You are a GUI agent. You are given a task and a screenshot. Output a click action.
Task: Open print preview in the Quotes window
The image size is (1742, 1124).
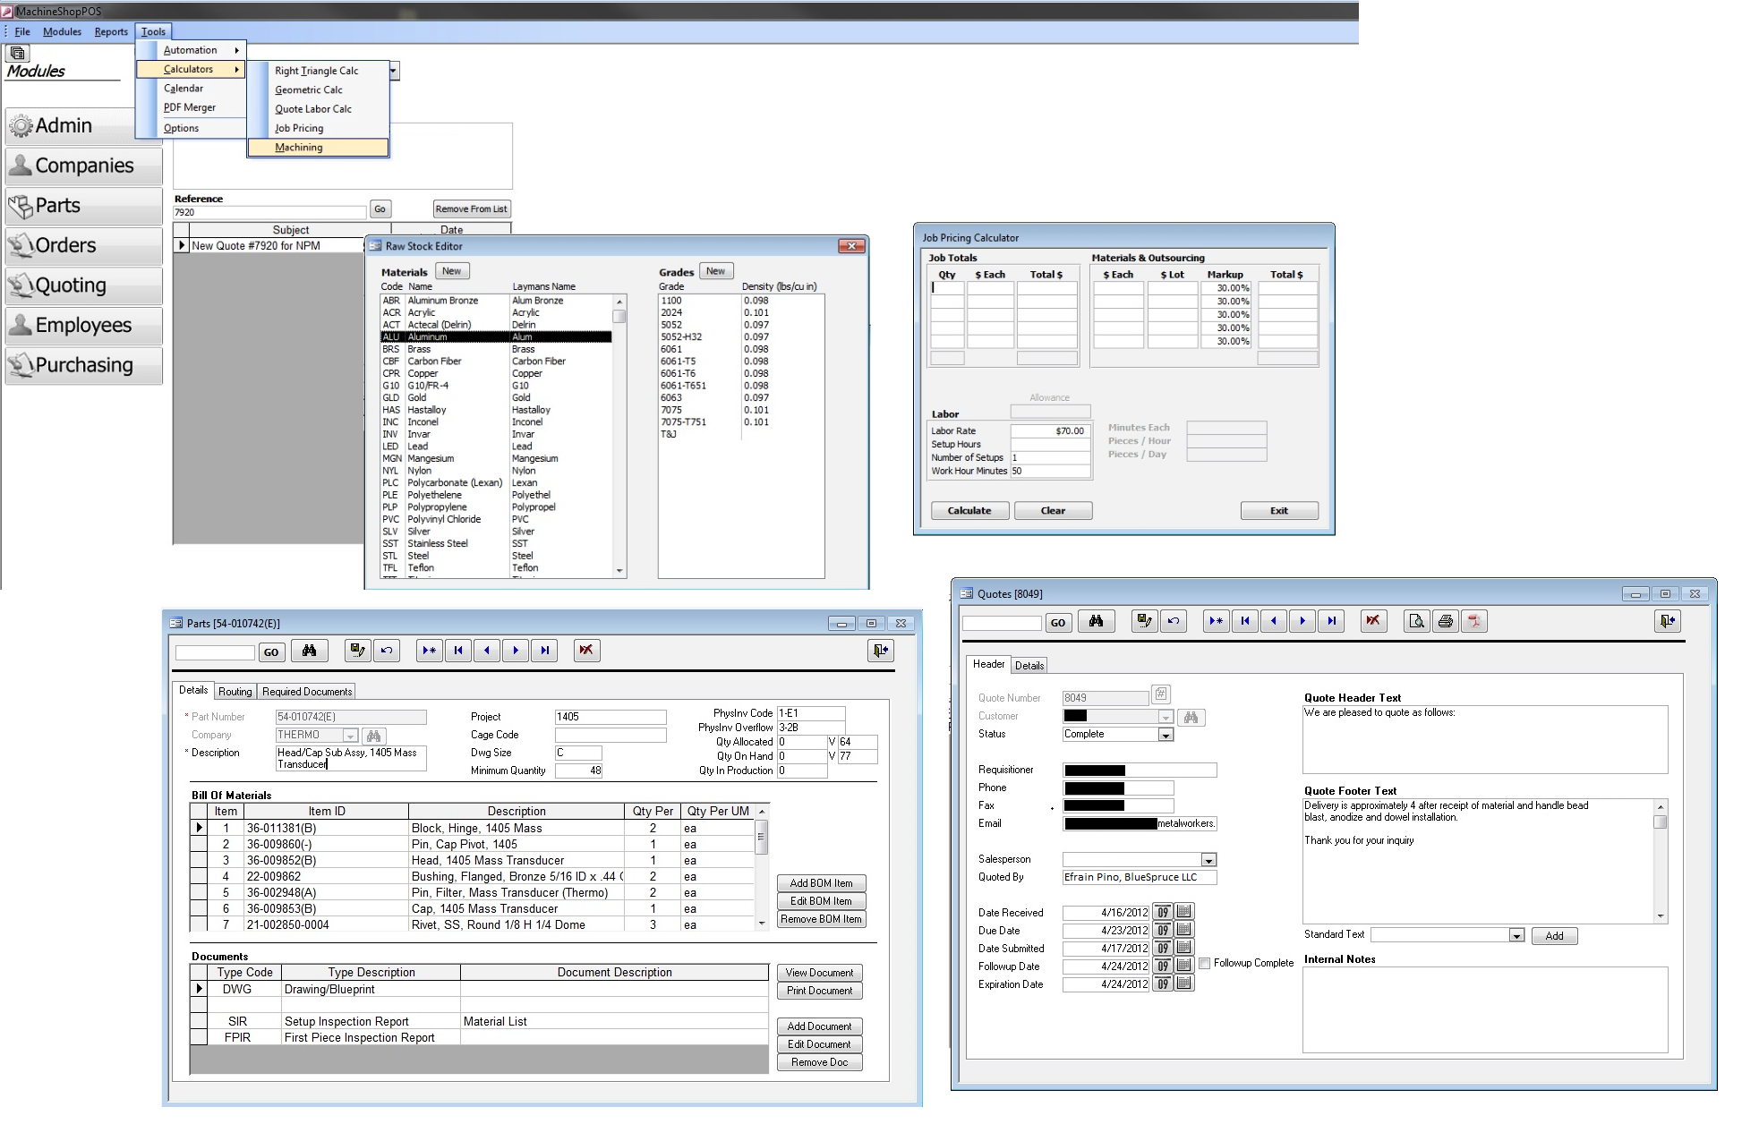tap(1416, 621)
